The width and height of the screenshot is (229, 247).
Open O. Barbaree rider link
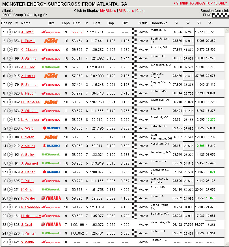tap(31, 102)
